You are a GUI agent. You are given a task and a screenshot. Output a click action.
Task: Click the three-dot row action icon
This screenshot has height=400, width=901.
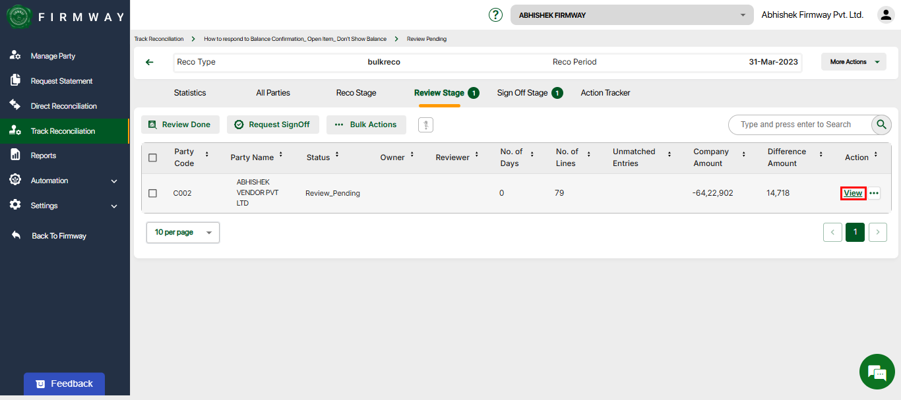[874, 193]
